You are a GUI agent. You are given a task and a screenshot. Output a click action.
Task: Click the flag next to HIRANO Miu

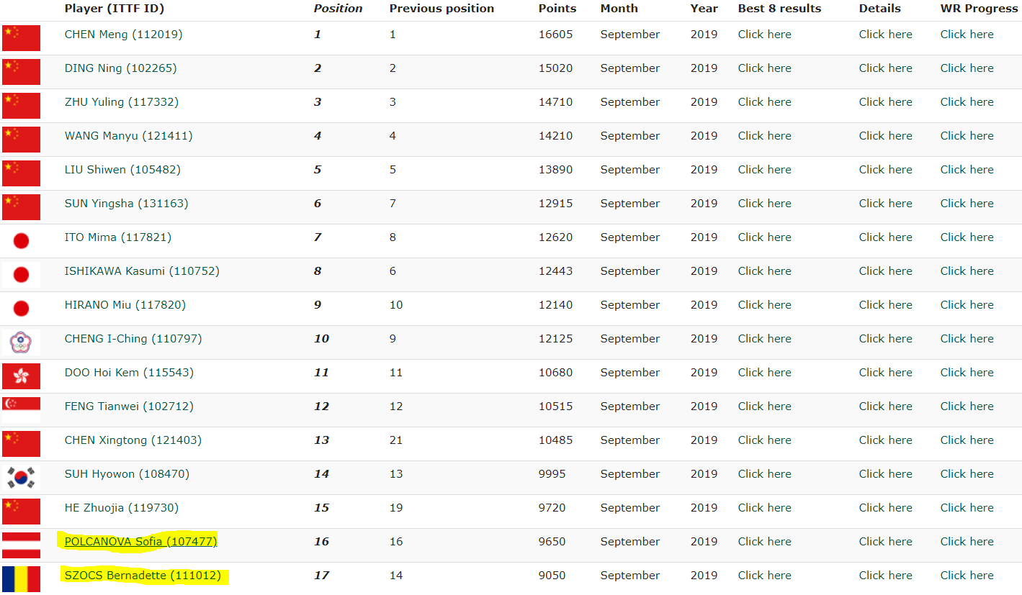click(21, 309)
